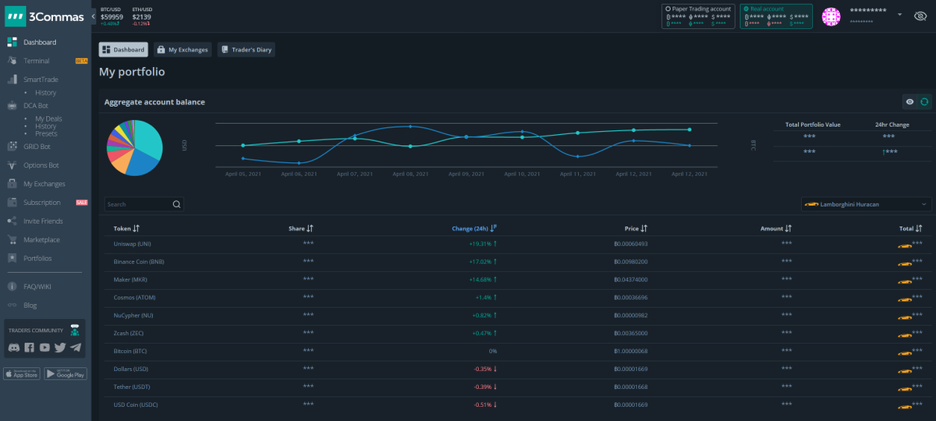The width and height of the screenshot is (936, 421).
Task: Click the Cosmos (ATOM) token row
Action: [x=518, y=298]
